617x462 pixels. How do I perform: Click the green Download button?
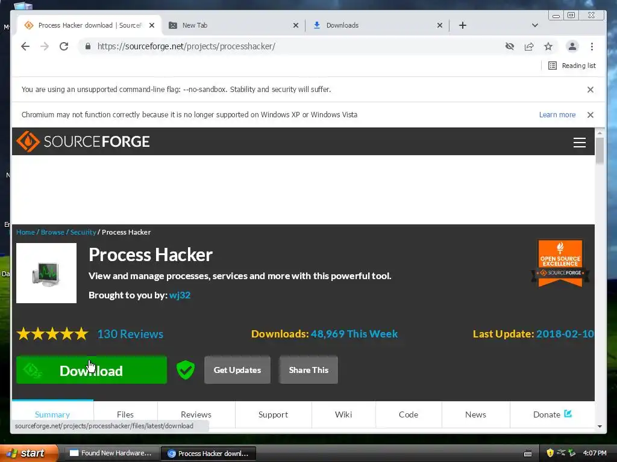point(92,370)
